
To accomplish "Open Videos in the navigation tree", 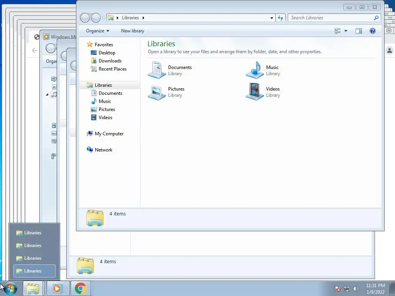I will tap(101, 117).
